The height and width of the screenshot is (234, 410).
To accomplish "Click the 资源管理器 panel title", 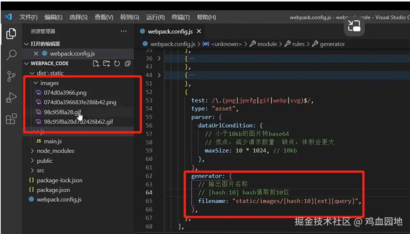I will coord(43,31).
